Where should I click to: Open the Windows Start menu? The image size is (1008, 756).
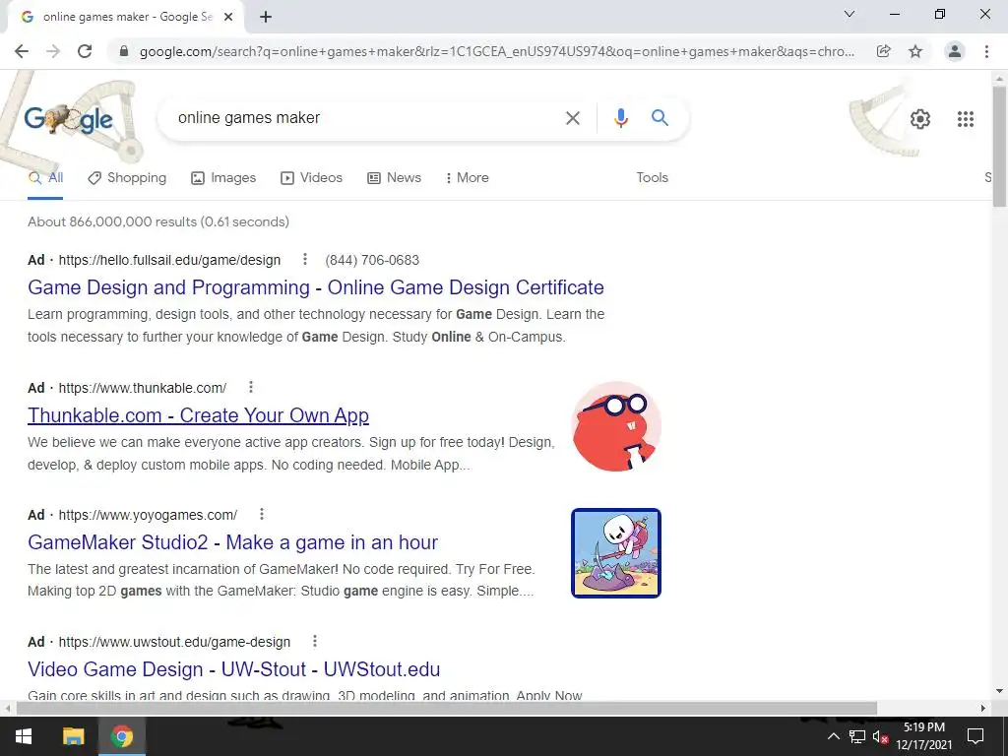point(24,736)
